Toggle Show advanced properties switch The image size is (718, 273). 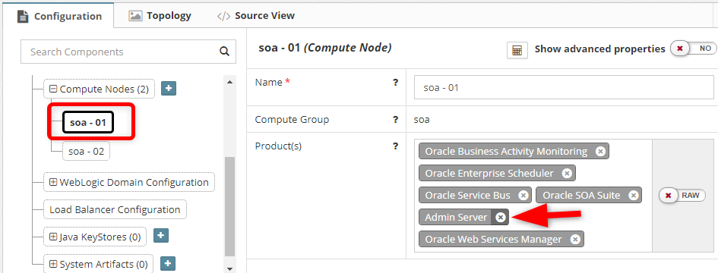coord(694,49)
